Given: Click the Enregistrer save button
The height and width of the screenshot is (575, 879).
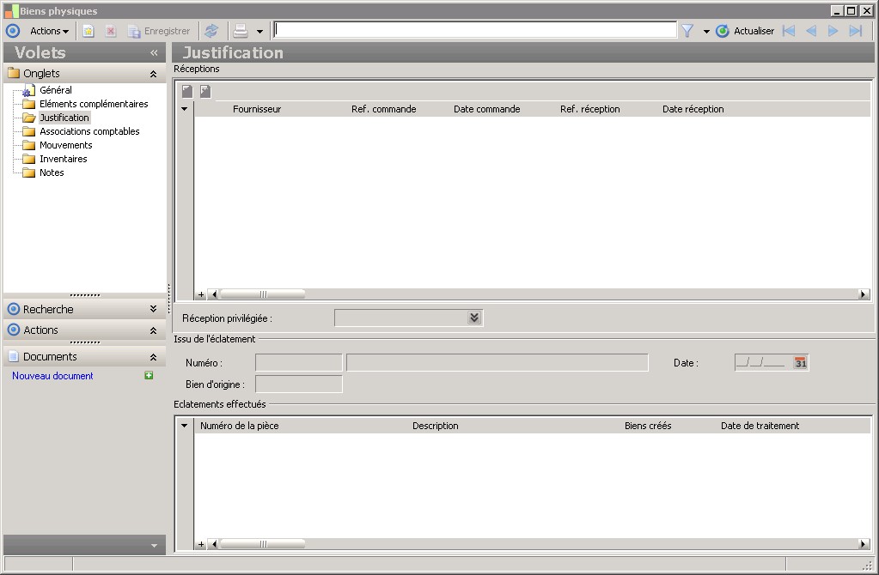Looking at the screenshot, I should coord(159,31).
